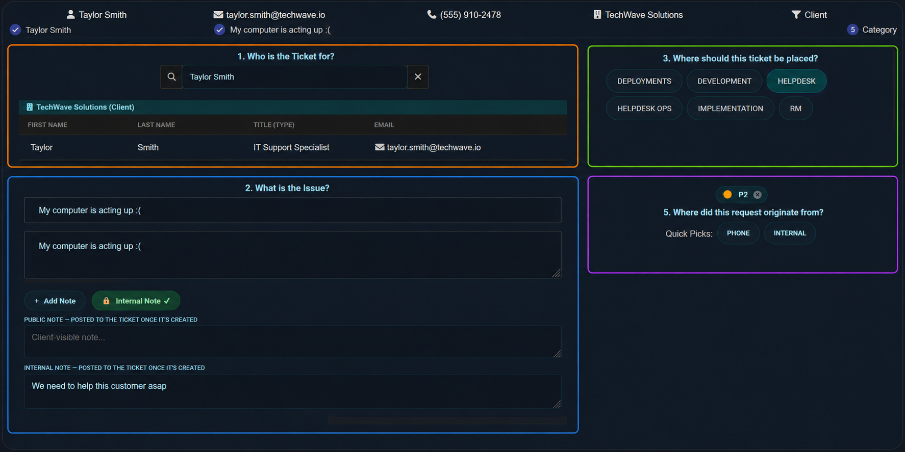Select the HELPDESK OPS board

[644, 109]
